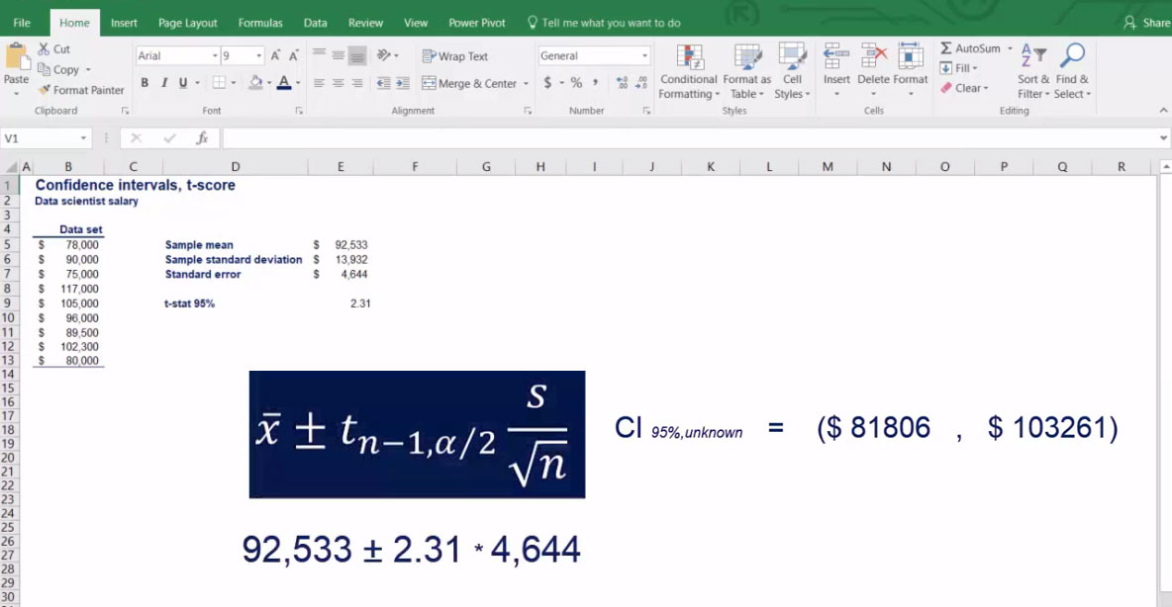This screenshot has width=1172, height=607.
Task: Increase decimal places
Action: 622,83
